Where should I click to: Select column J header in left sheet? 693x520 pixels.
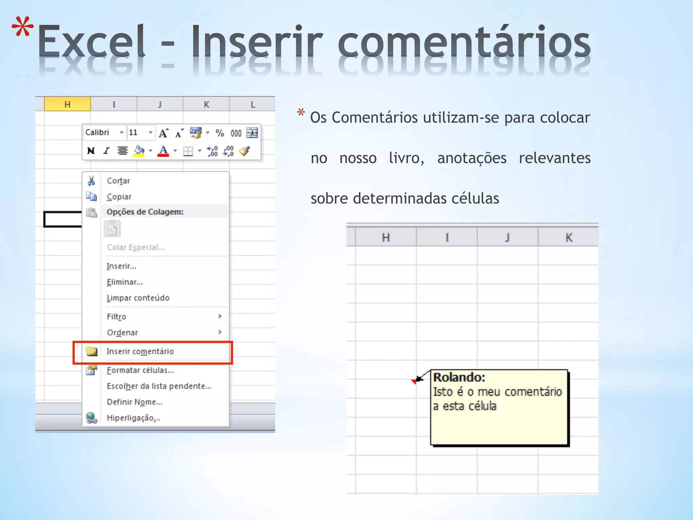pos(160,104)
